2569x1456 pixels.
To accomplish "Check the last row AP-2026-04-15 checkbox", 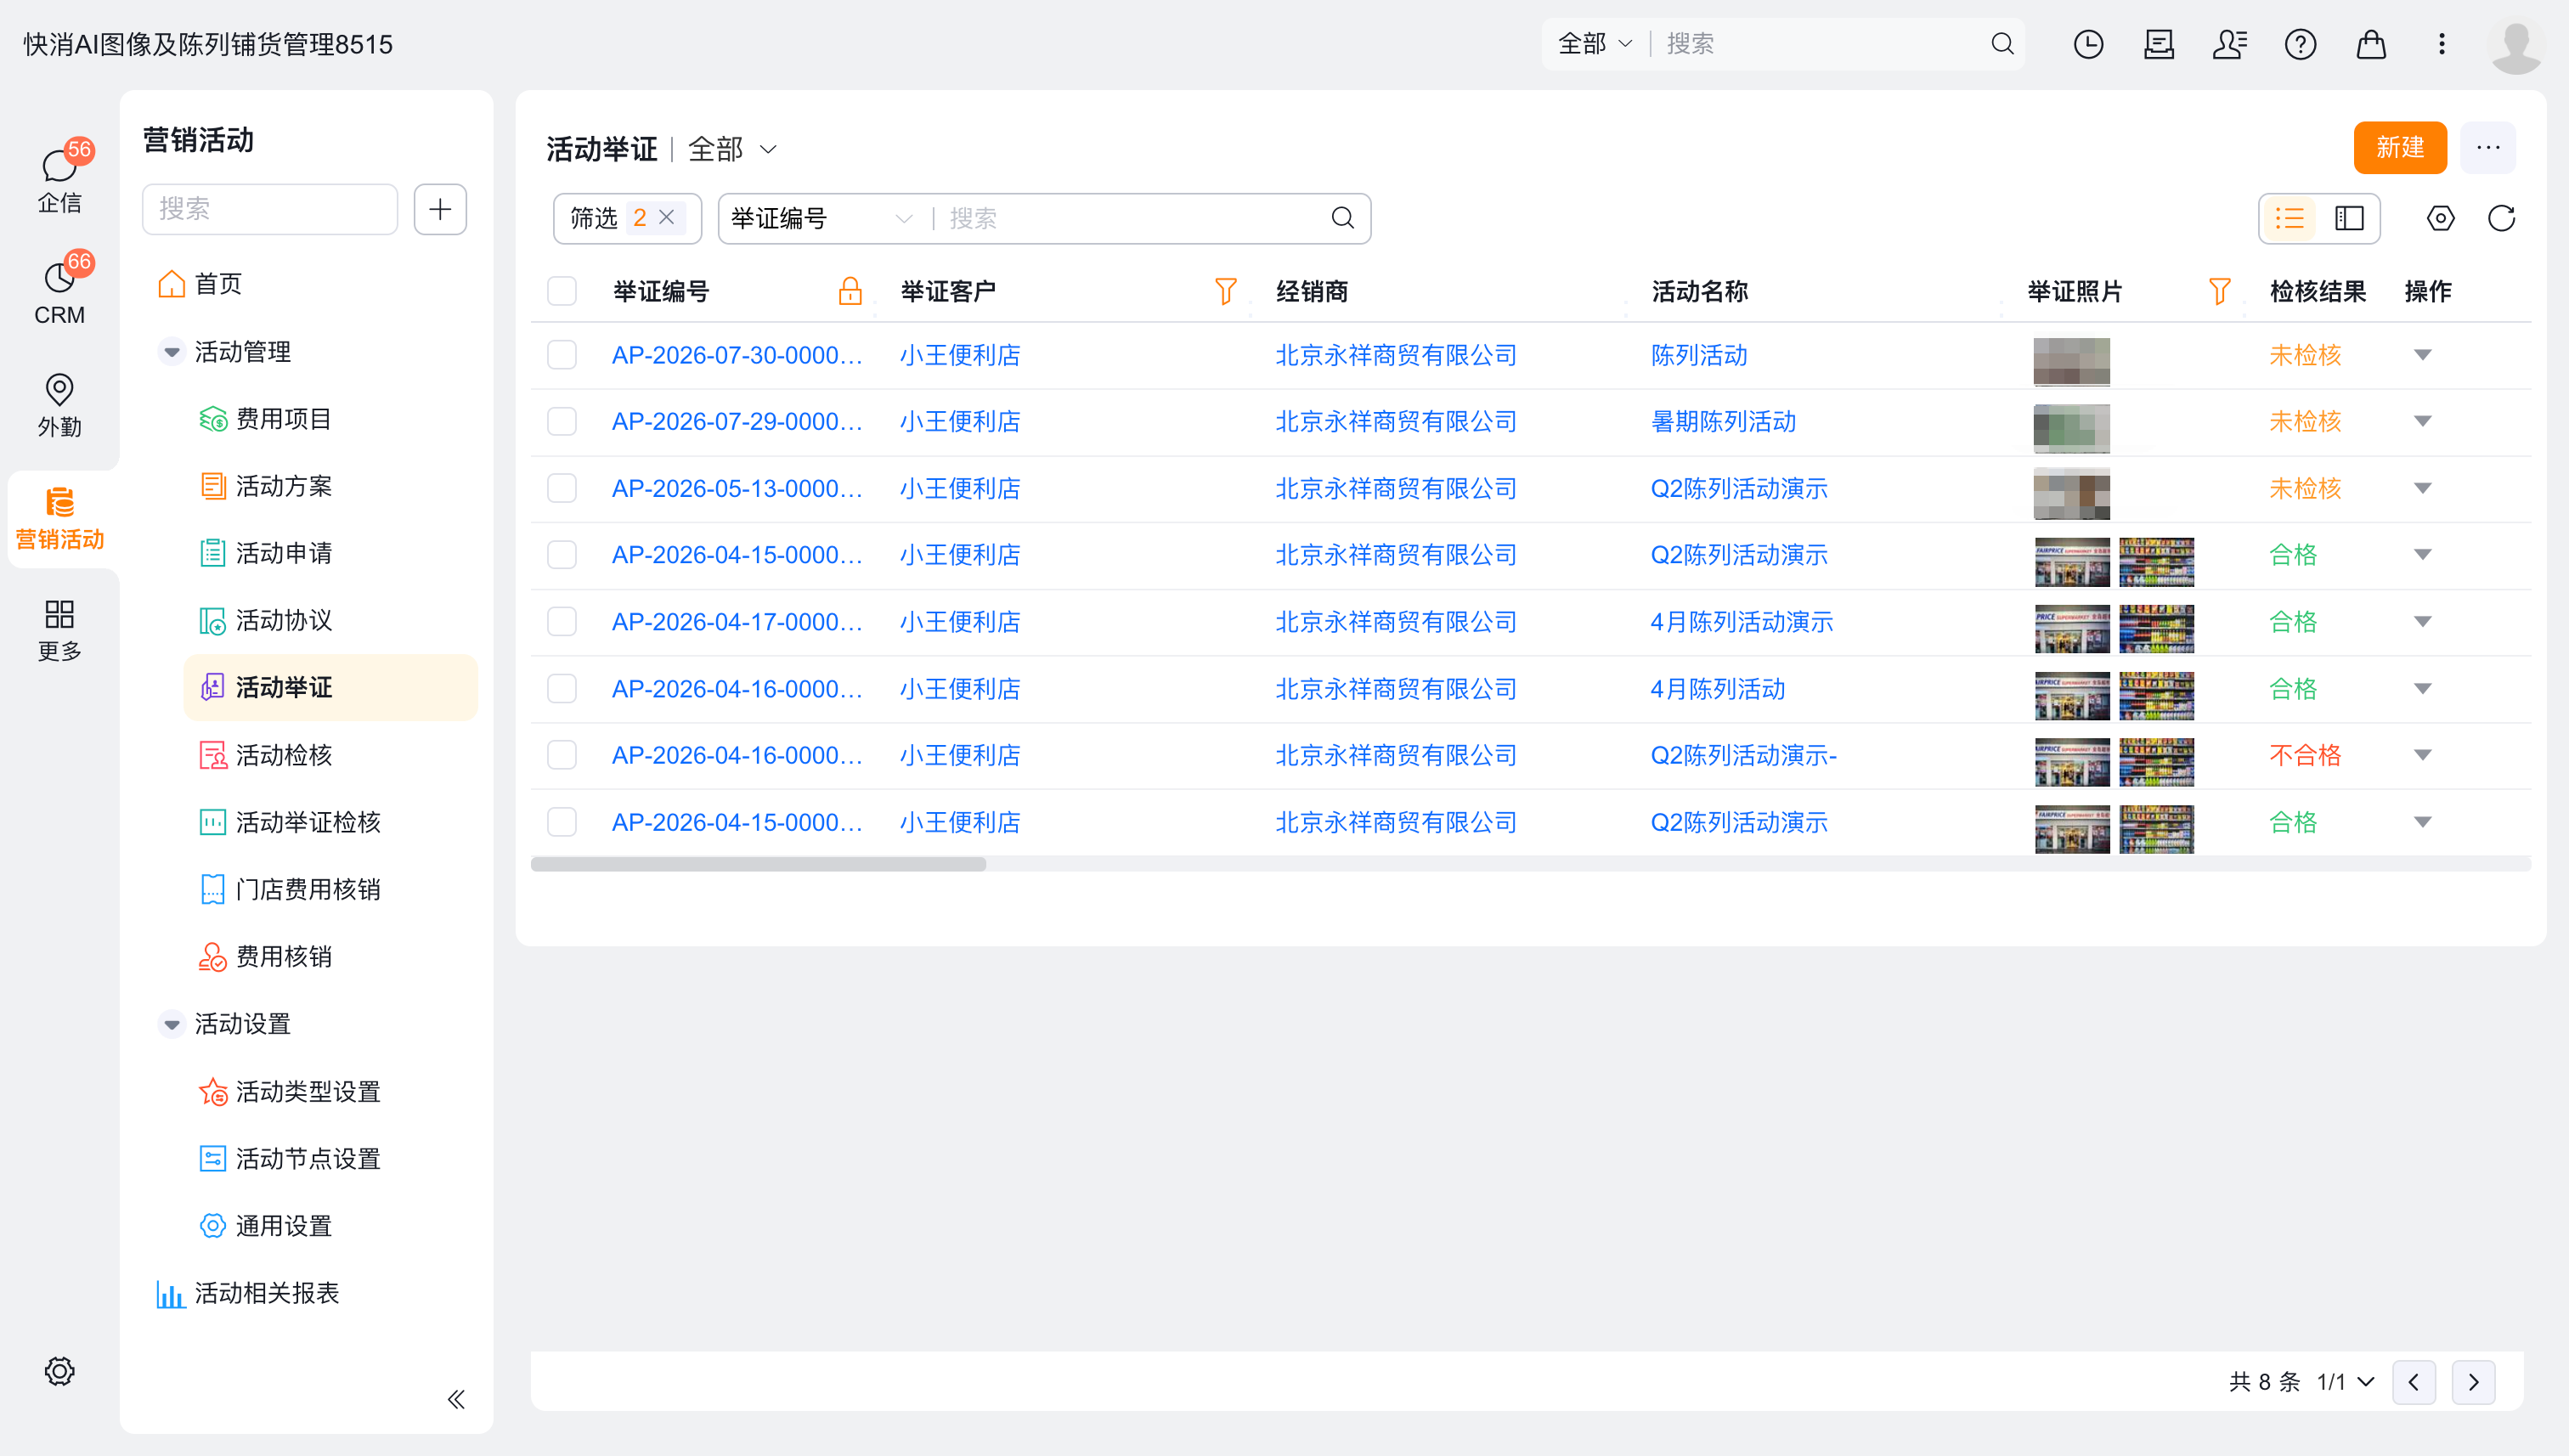I will pyautogui.click(x=562, y=822).
